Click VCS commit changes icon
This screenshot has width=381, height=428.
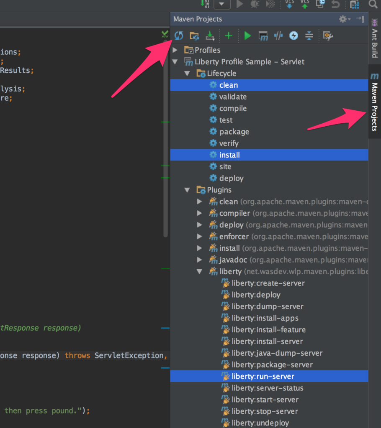pyautogui.click(x=305, y=4)
